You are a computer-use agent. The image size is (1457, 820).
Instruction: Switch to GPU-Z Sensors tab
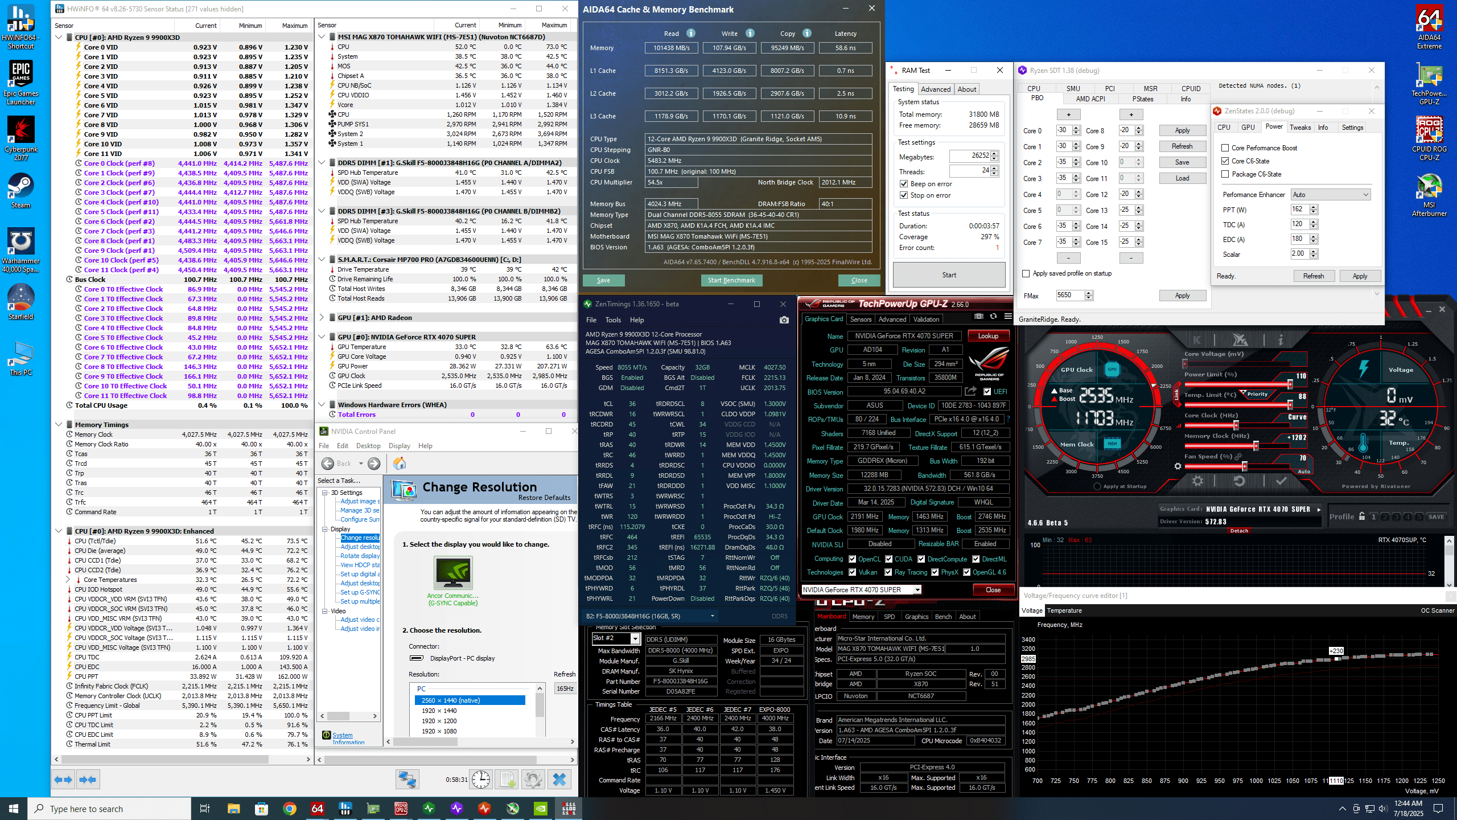[x=861, y=319]
